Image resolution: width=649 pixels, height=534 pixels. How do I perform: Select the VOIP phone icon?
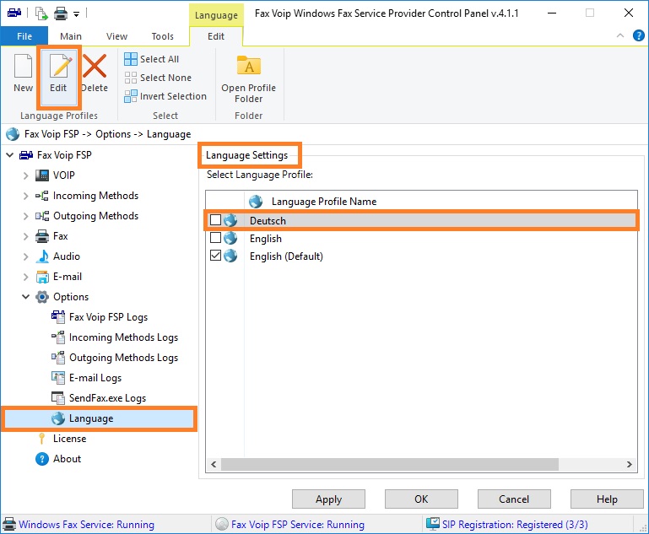coord(42,175)
